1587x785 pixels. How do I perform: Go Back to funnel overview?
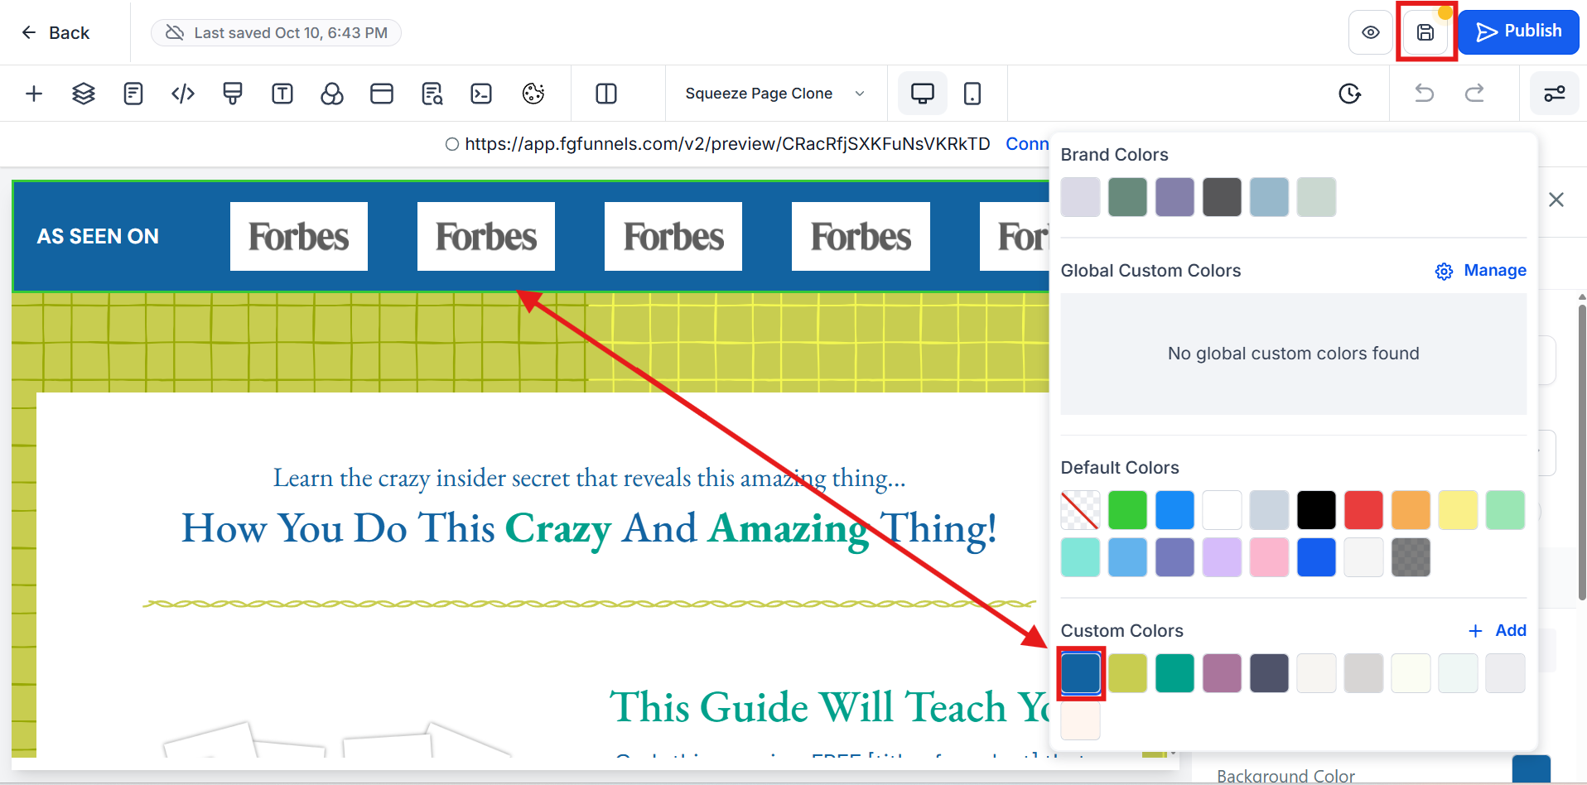point(55,32)
